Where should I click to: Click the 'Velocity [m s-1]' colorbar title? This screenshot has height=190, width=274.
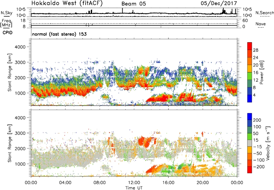click(x=268, y=143)
